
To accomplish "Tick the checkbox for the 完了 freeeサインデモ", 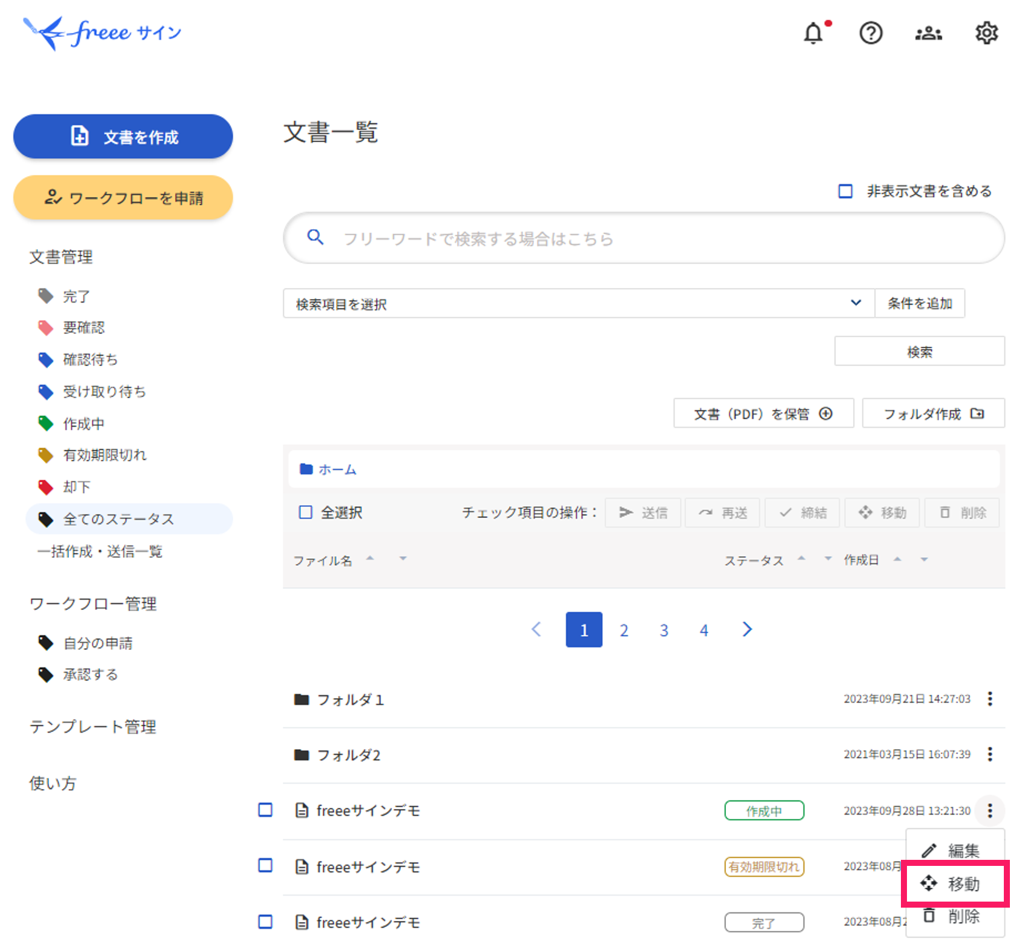I will (x=265, y=922).
